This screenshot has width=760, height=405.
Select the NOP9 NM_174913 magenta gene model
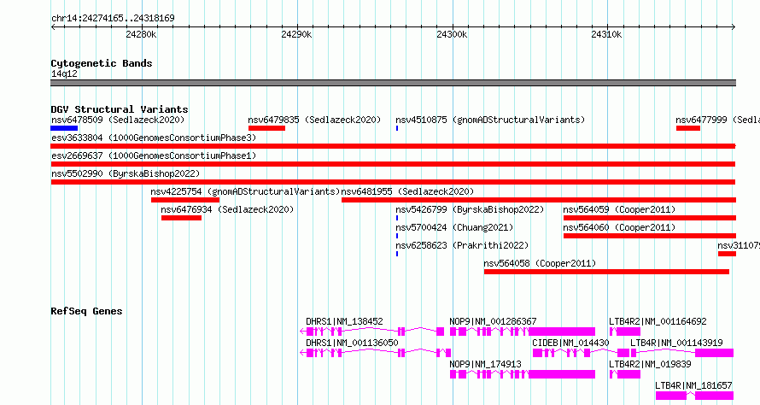(523, 374)
